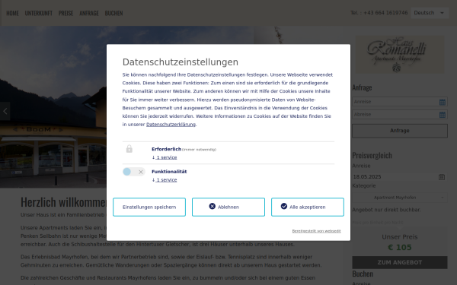The height and width of the screenshot is (285, 457).
Task: Click the Anfrage button in sidebar
Action: point(400,131)
